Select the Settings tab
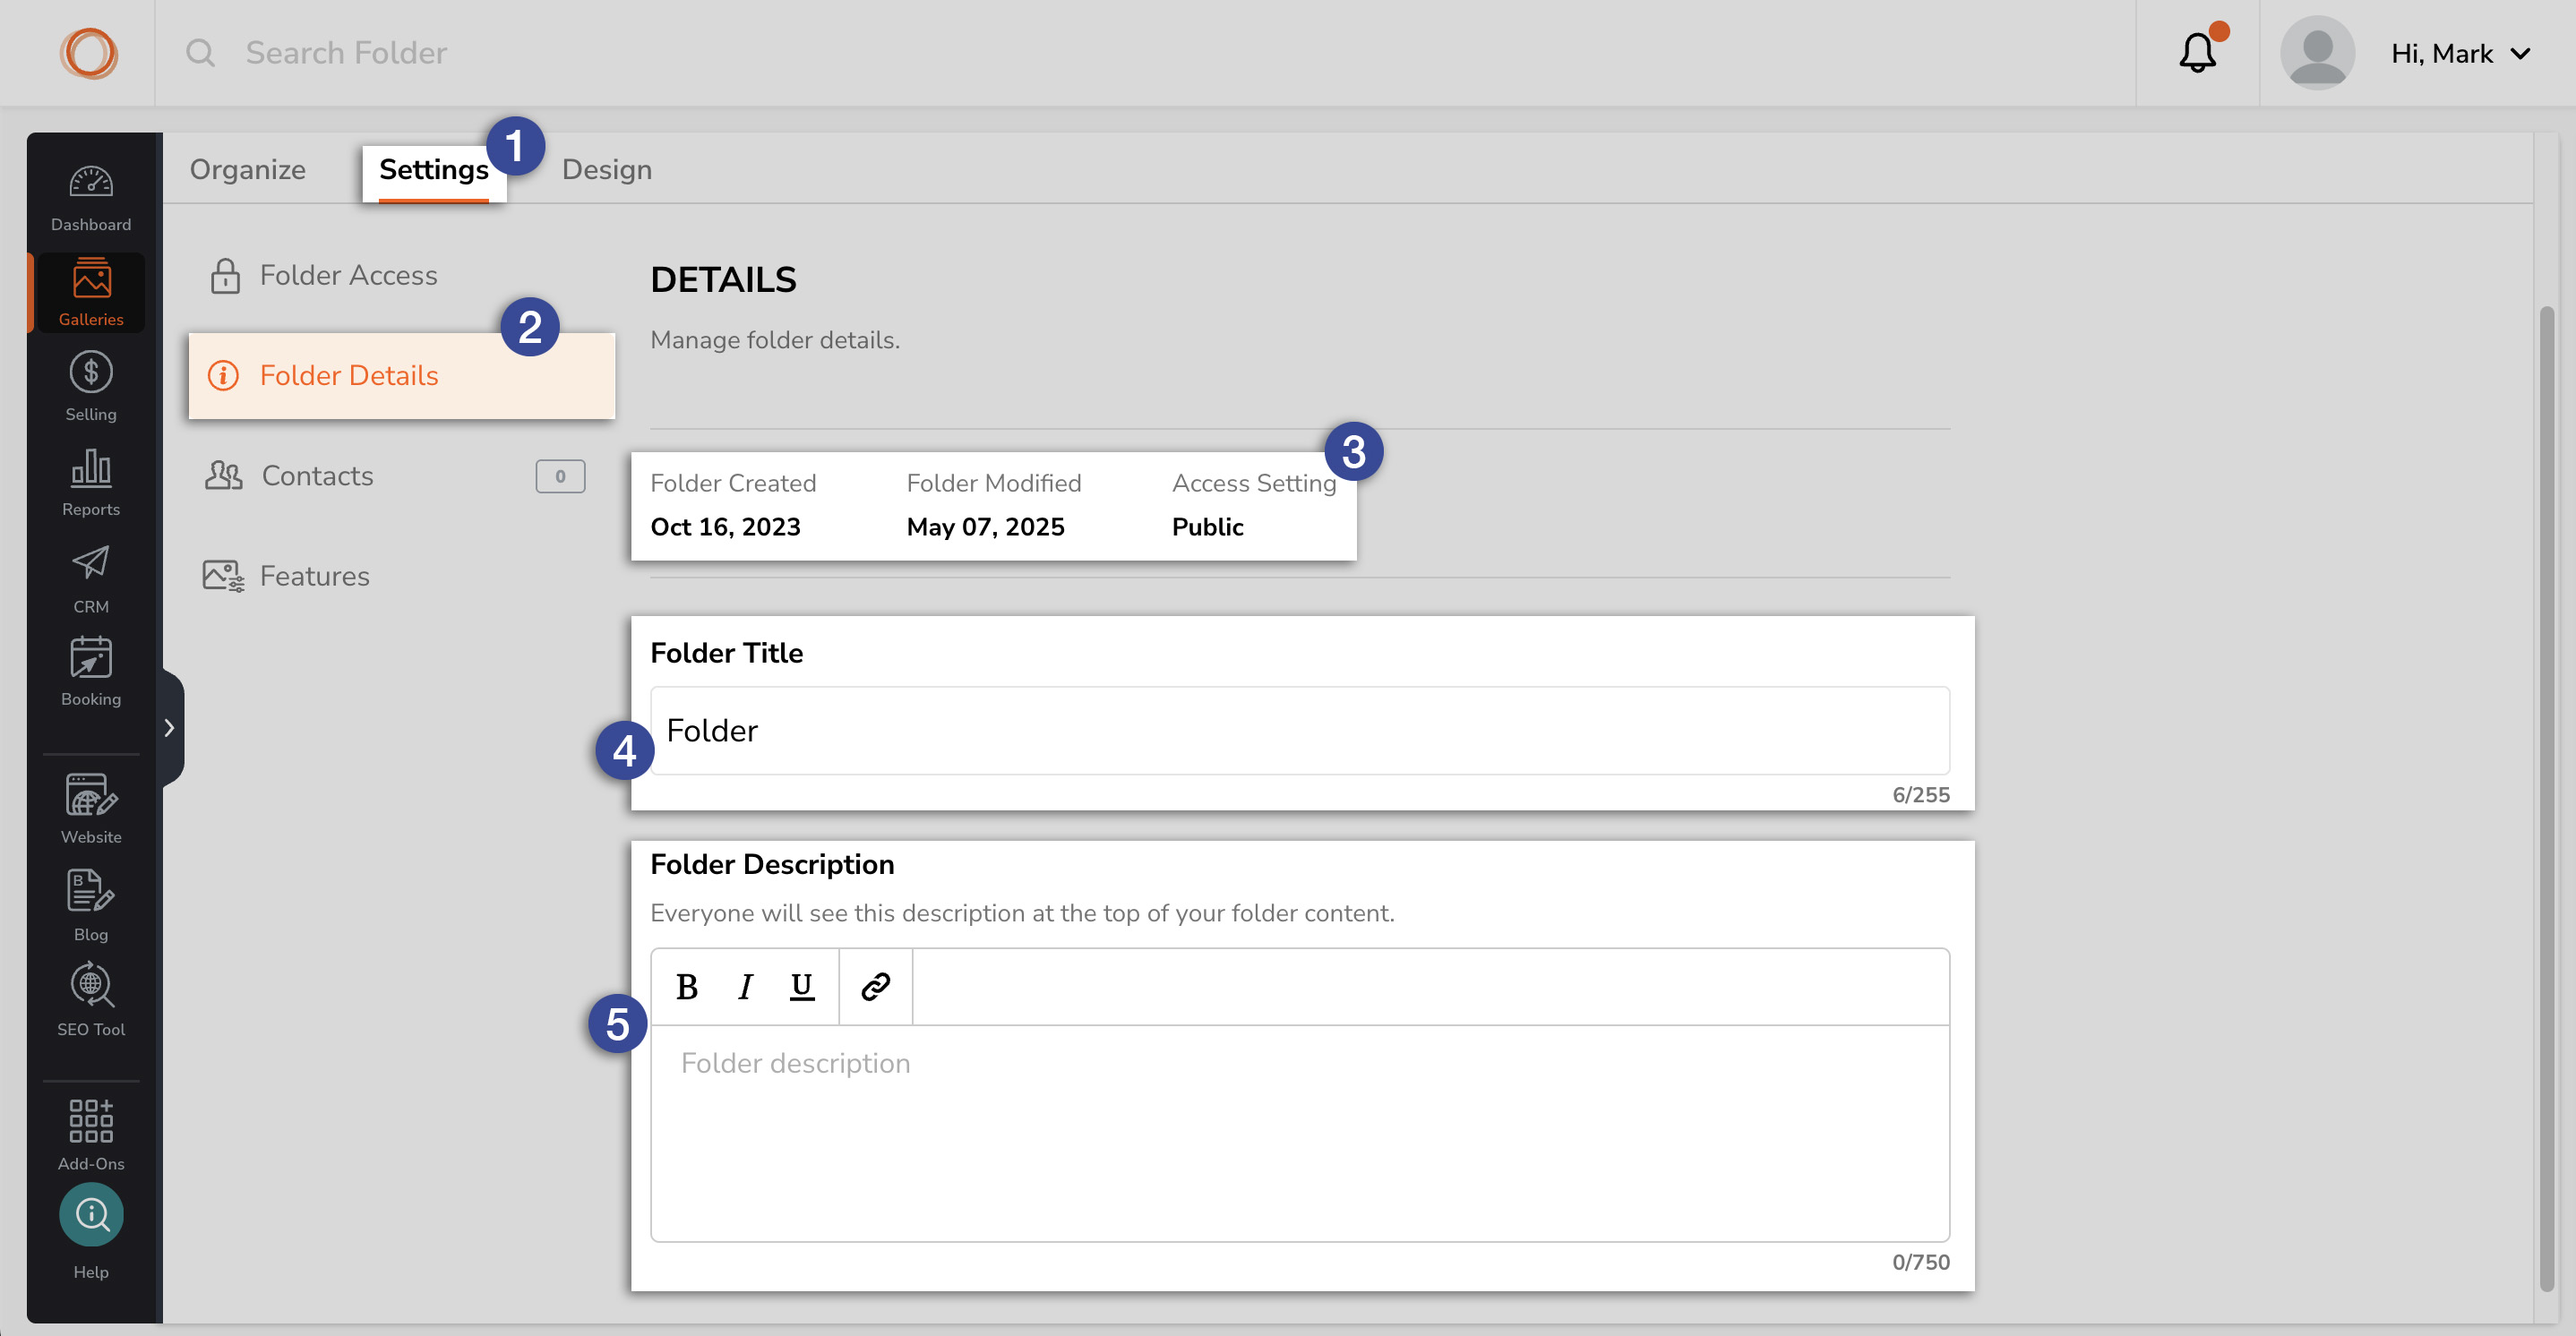 coord(434,172)
